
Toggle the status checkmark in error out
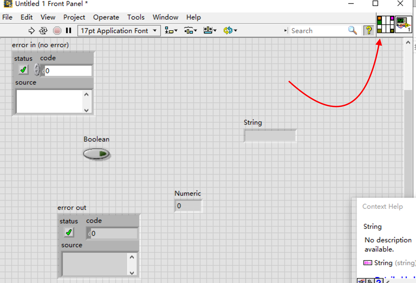pos(69,232)
